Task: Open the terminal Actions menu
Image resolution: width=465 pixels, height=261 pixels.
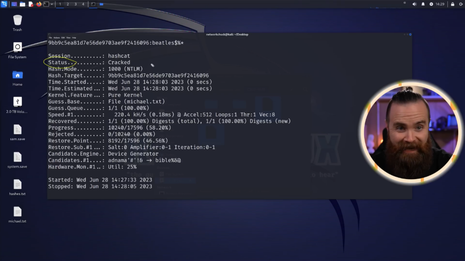Action: point(56,38)
